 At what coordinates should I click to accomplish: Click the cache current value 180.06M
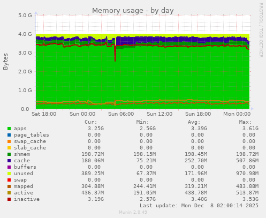pyautogui.click(x=93, y=161)
